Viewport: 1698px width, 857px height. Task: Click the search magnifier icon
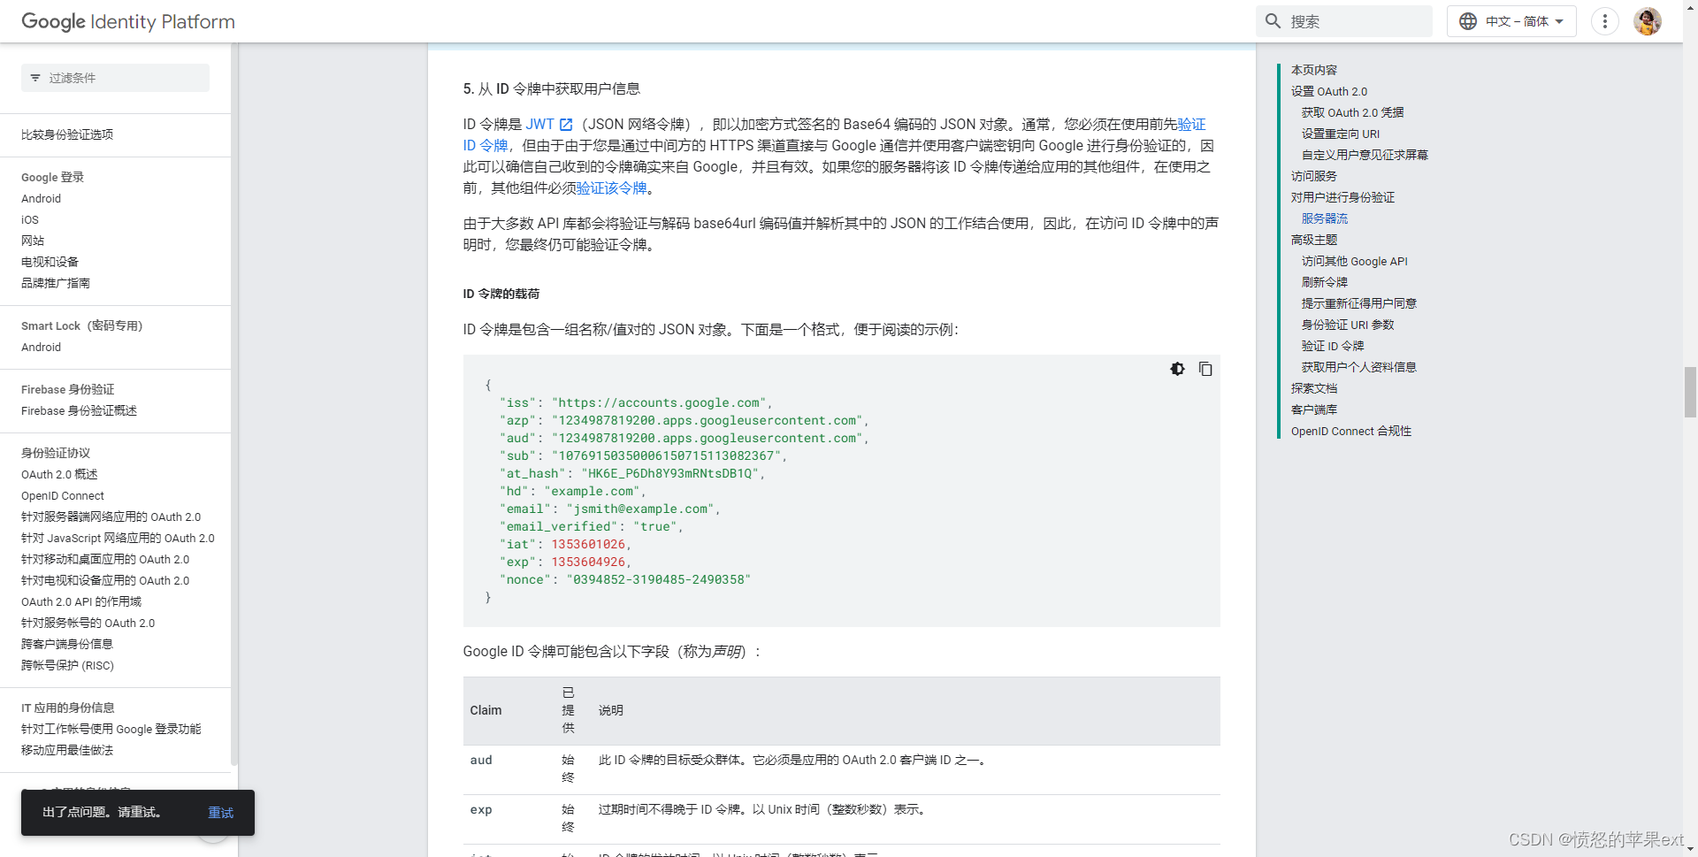pyautogui.click(x=1273, y=21)
